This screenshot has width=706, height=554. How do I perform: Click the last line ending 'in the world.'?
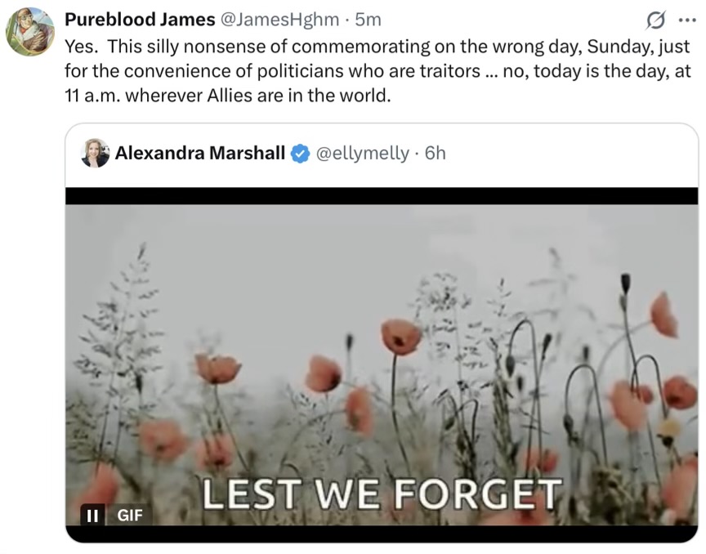click(228, 96)
